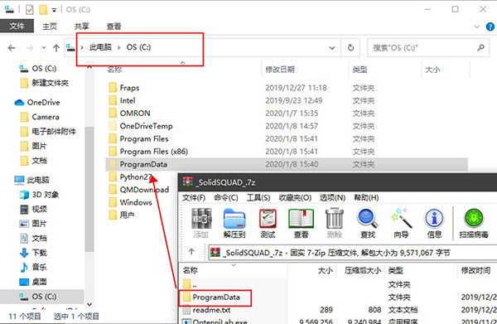Click the 此电脑 breadcrumb in address bar
The width and height of the screenshot is (497, 324).
(100, 47)
